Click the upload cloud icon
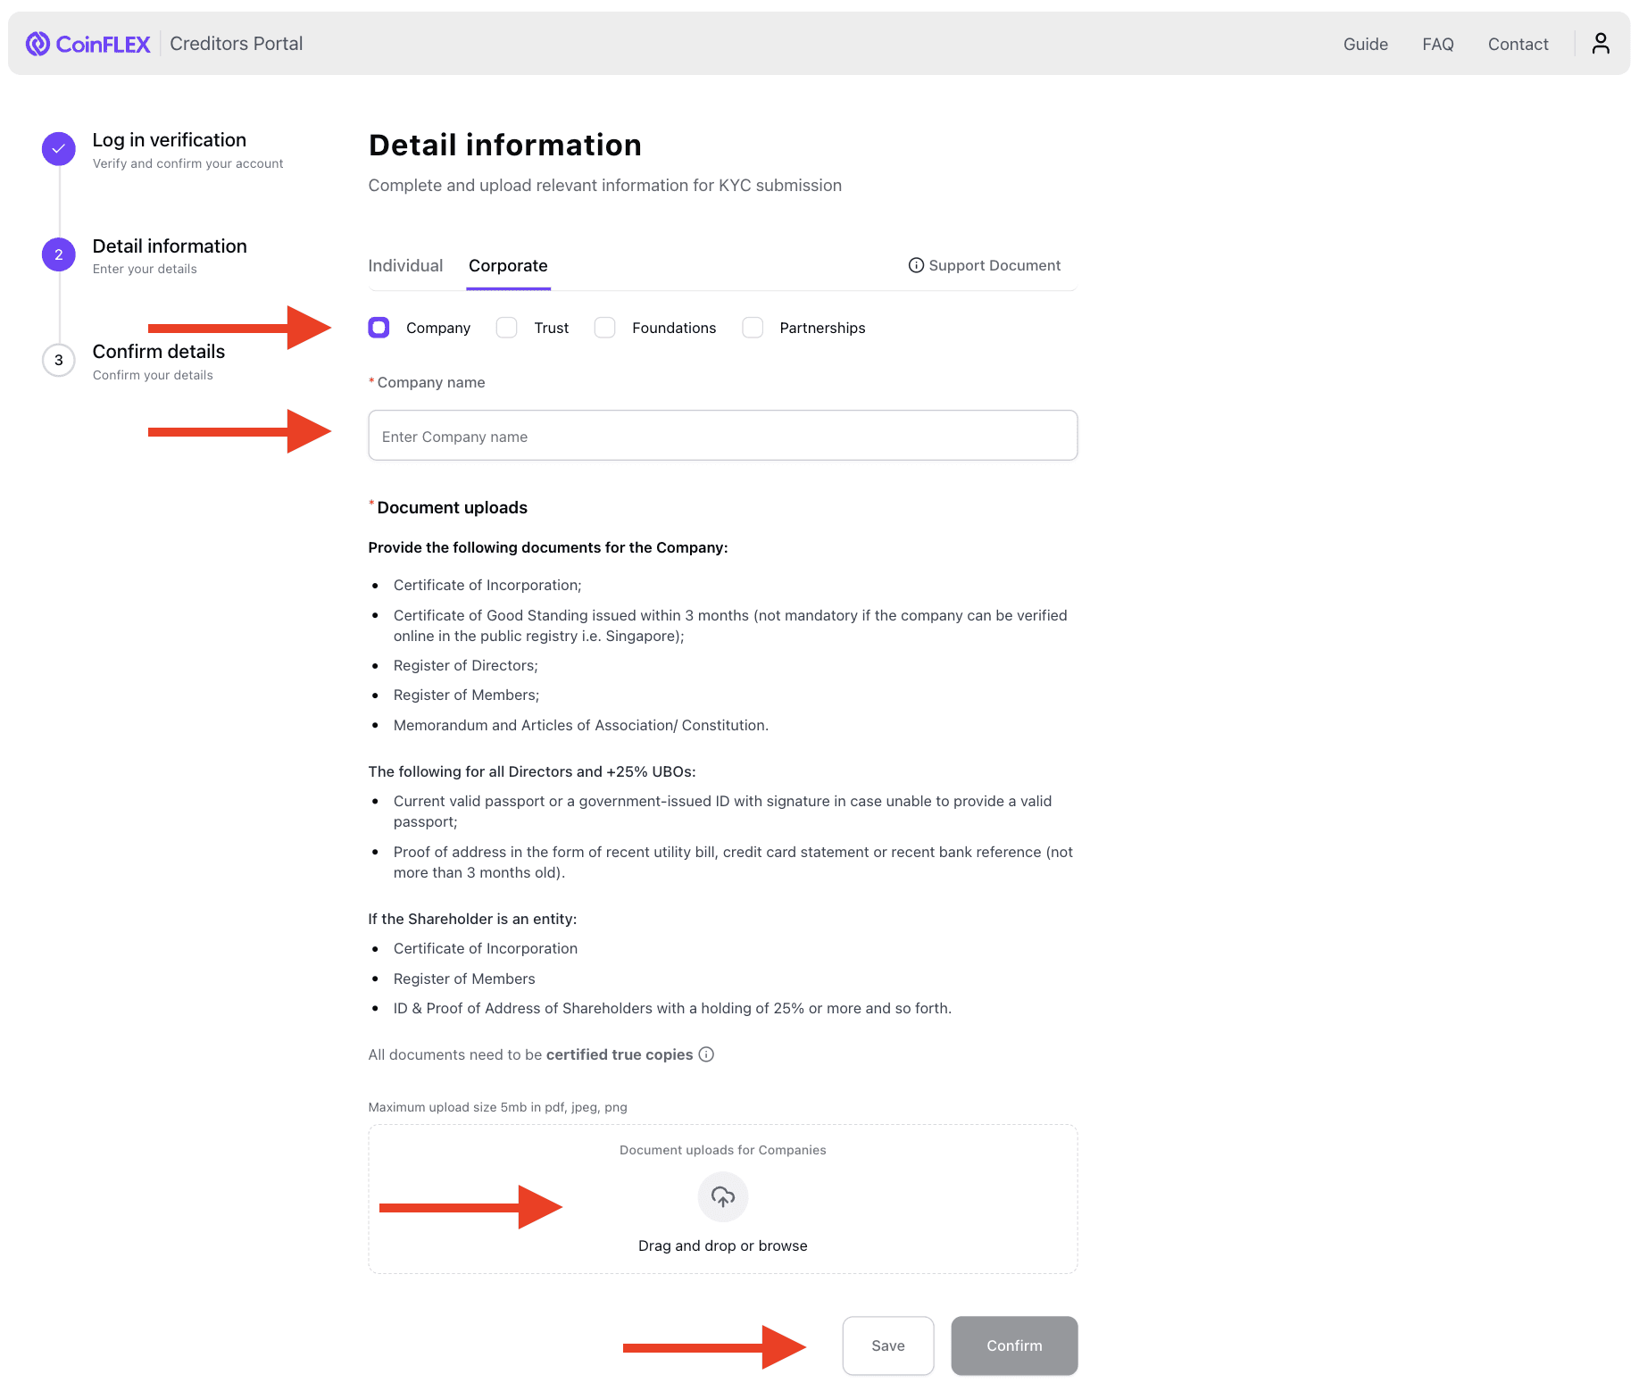 tap(722, 1197)
